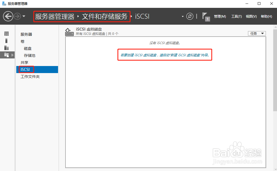The height and width of the screenshot is (171, 277).
Task: Expand the 任务 dropdown in the iSCSI pane
Action: click(x=256, y=33)
